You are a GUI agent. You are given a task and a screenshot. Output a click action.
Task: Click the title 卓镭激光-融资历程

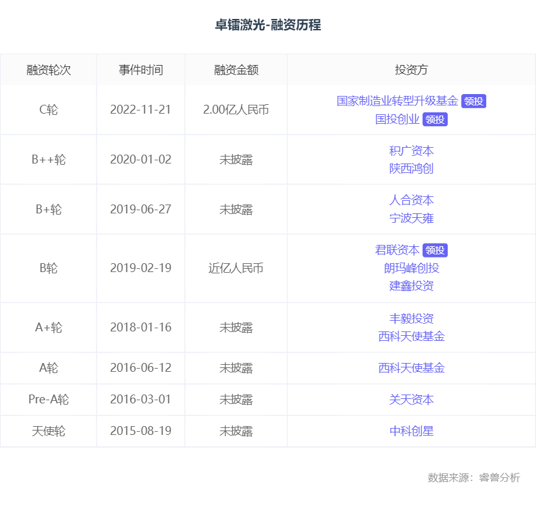[x=268, y=25]
